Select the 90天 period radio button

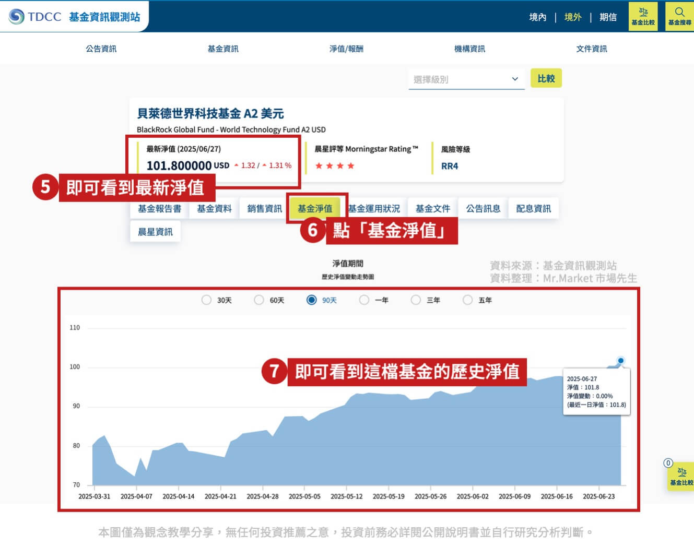pyautogui.click(x=312, y=300)
